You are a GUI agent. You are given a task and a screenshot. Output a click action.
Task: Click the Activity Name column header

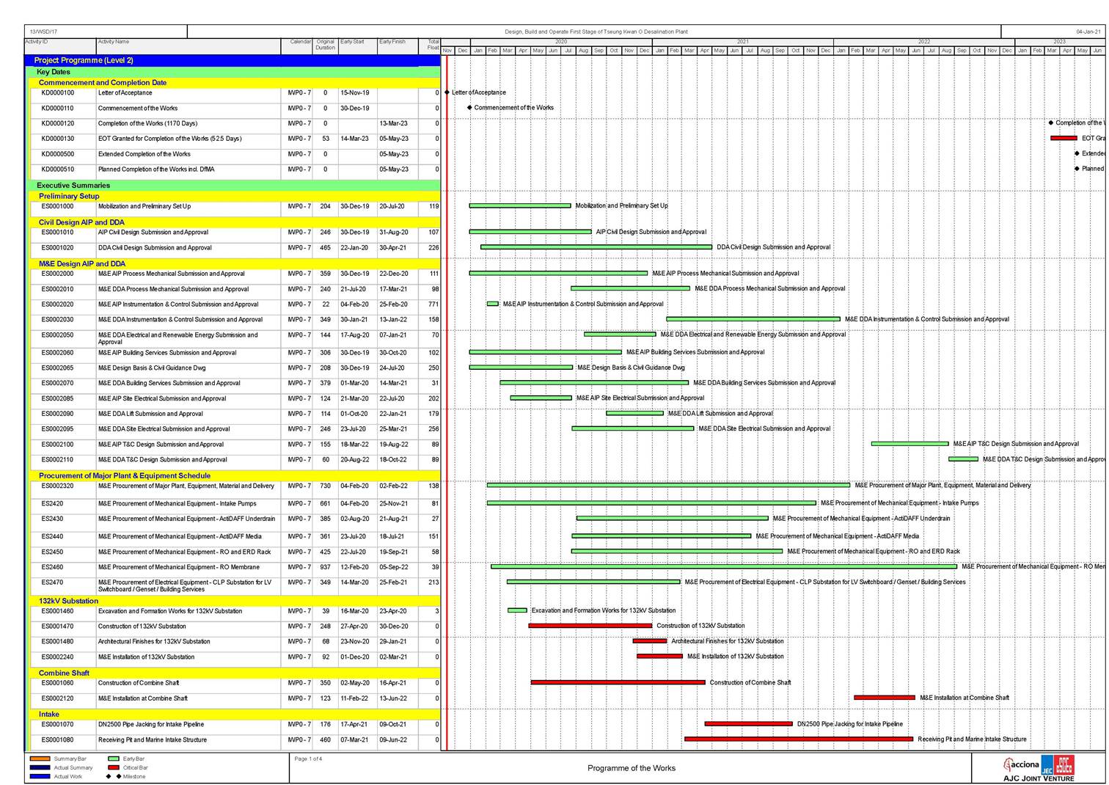[x=189, y=46]
